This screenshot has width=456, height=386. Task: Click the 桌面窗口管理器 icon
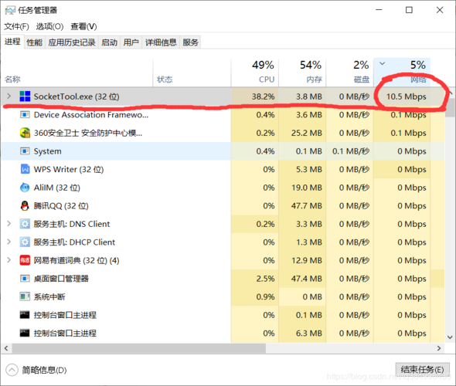point(25,279)
